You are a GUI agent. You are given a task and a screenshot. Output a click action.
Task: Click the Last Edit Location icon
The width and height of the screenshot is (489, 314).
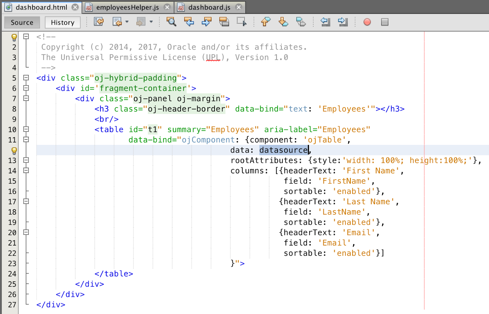(98, 22)
